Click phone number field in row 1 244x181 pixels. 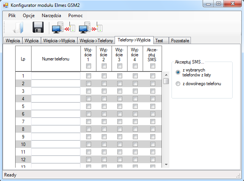click(x=56, y=76)
